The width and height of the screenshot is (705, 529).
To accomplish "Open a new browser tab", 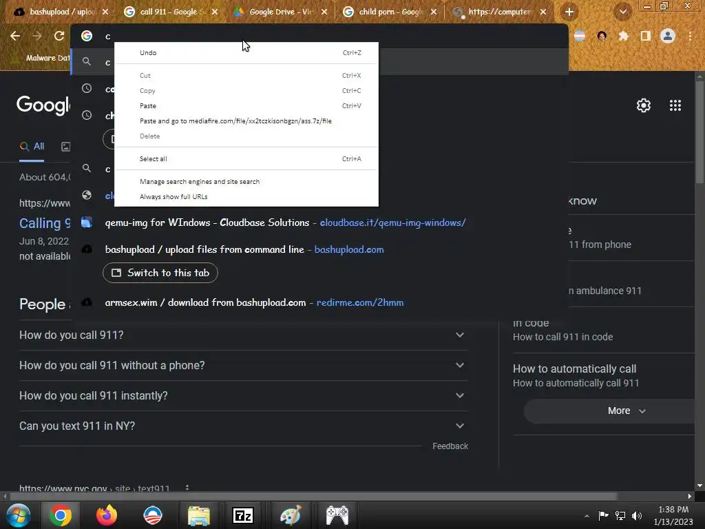I will coord(569,12).
